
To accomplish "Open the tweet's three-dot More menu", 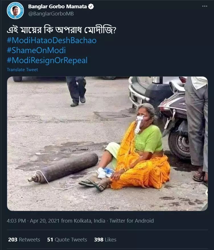I will tap(205, 6).
